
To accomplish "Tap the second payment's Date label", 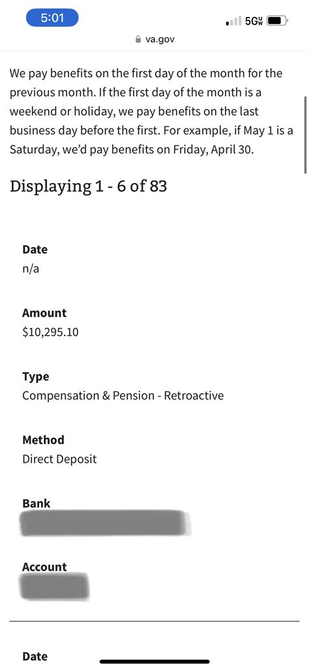I will (x=35, y=656).
